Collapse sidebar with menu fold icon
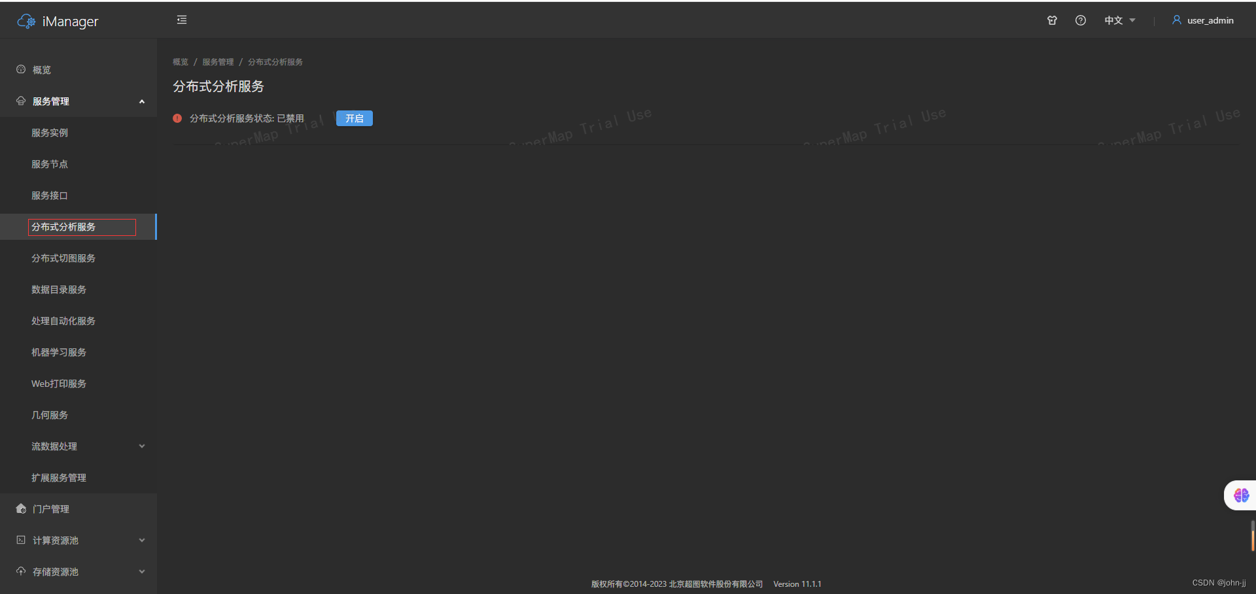The width and height of the screenshot is (1256, 594). coord(182,20)
